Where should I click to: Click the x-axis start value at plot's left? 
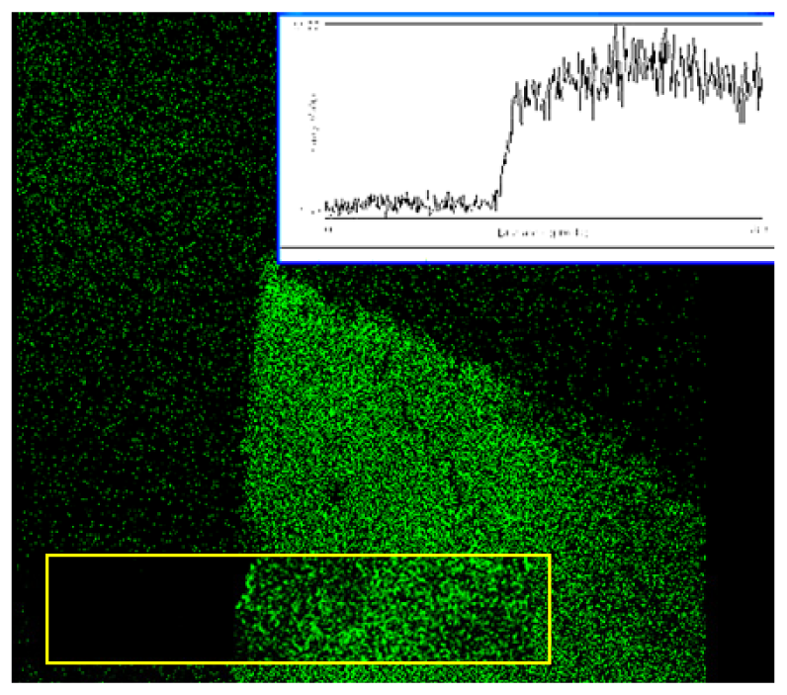(327, 230)
